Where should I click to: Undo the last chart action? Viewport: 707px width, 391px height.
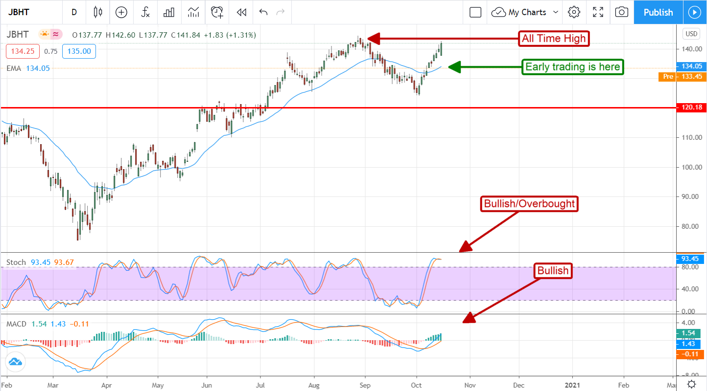(263, 12)
